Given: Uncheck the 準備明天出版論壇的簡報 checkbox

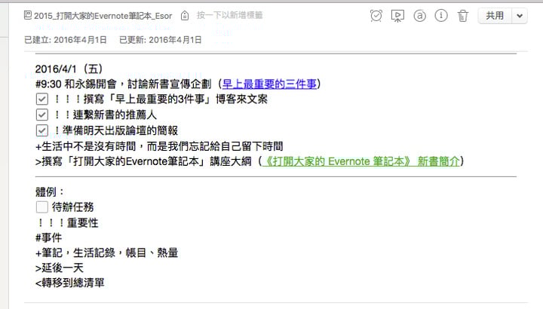Looking at the screenshot, I should (42, 130).
